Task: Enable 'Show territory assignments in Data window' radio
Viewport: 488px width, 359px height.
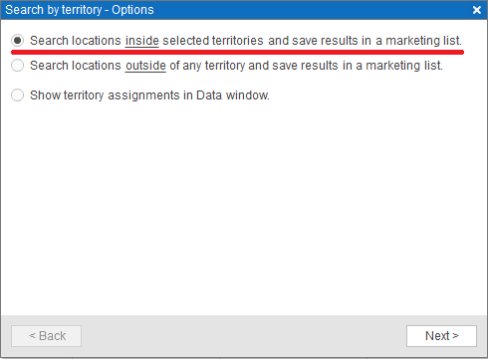Action: click(x=17, y=95)
